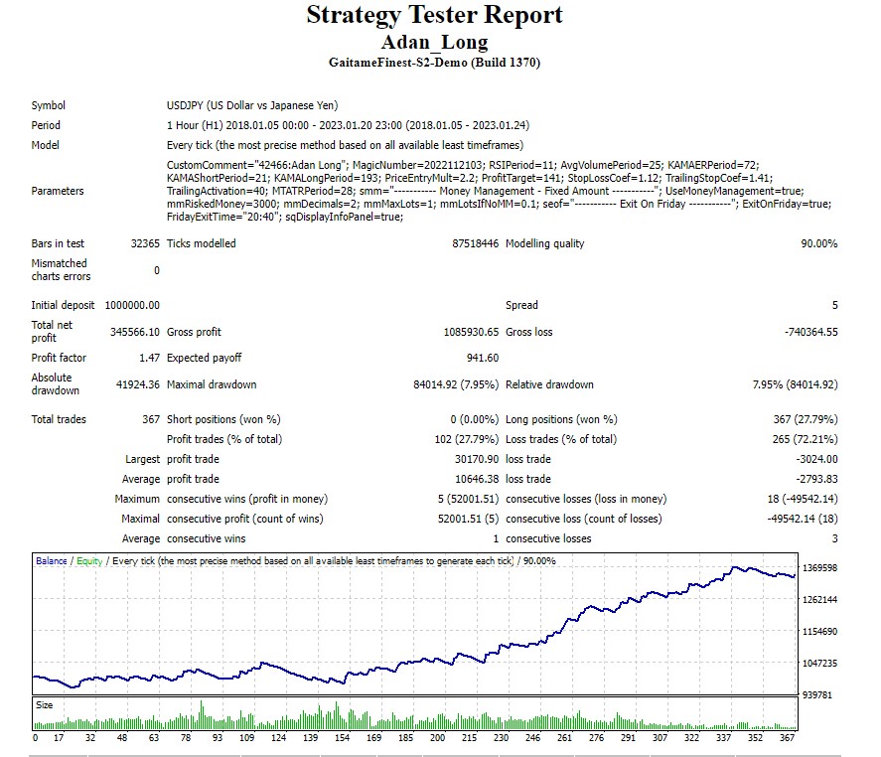Image resolution: width=881 pixels, height=757 pixels.
Task: Click the Balance legend label in chart
Action: tap(51, 561)
